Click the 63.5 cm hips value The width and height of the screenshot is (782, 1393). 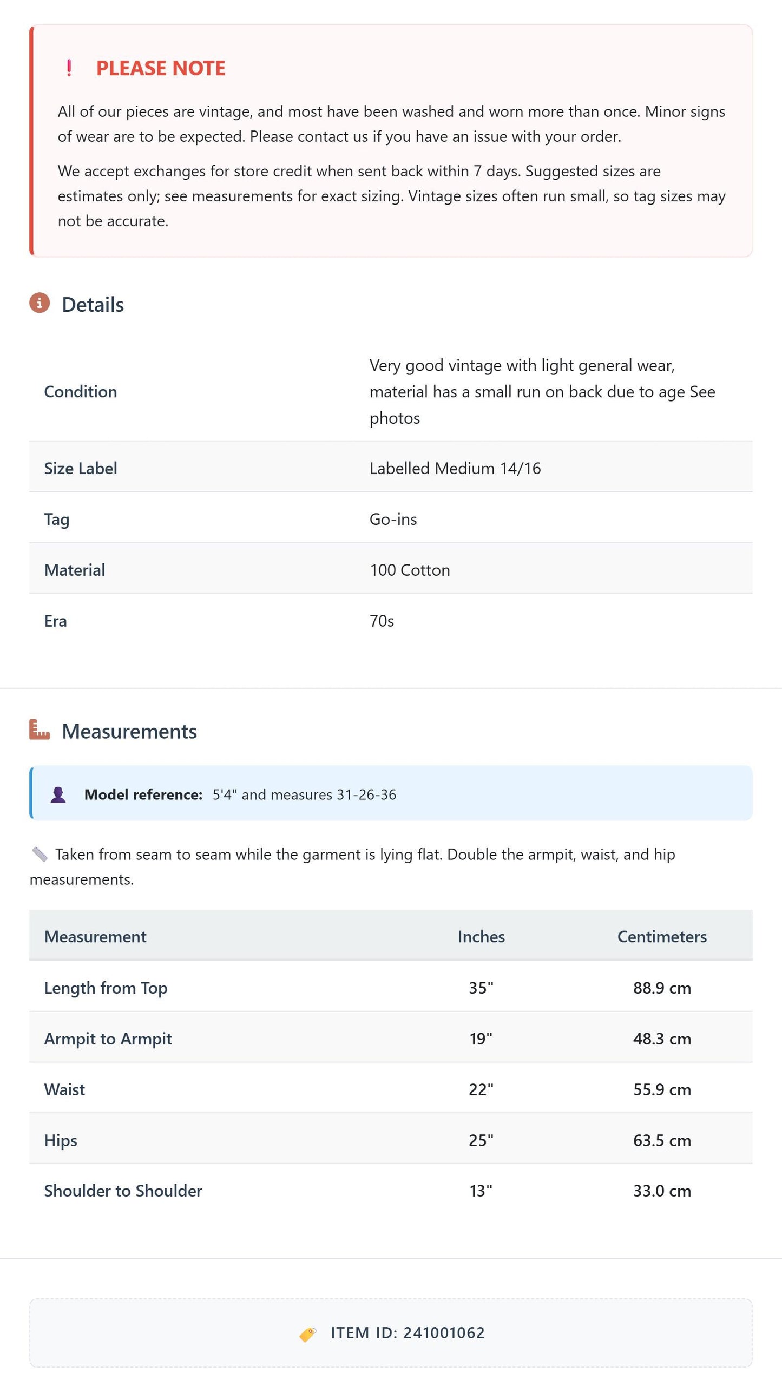[x=662, y=1141]
